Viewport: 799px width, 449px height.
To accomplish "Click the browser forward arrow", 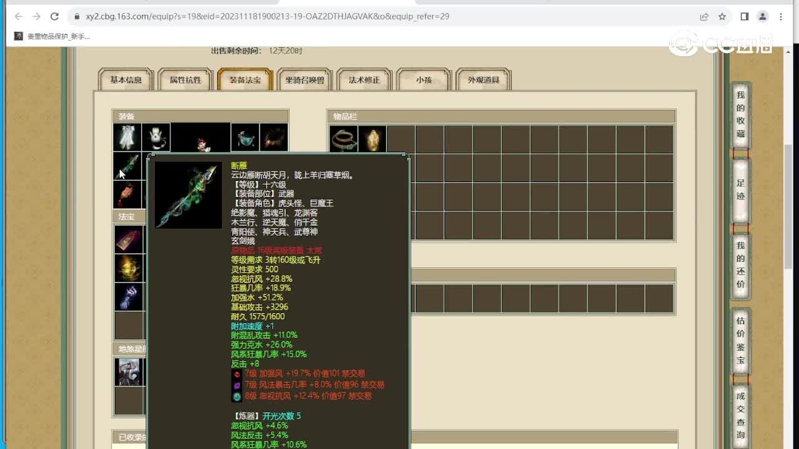I will pyautogui.click(x=36, y=17).
